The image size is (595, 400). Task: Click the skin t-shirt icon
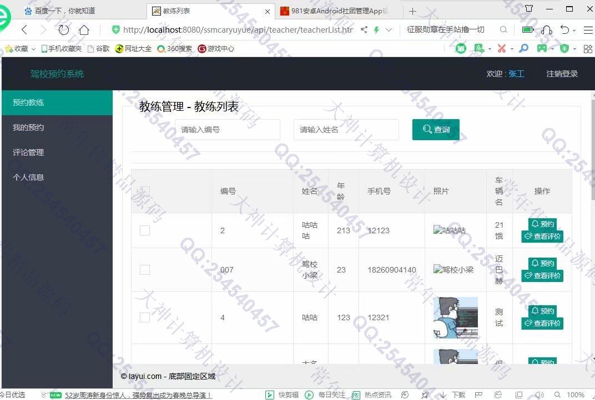click(529, 8)
